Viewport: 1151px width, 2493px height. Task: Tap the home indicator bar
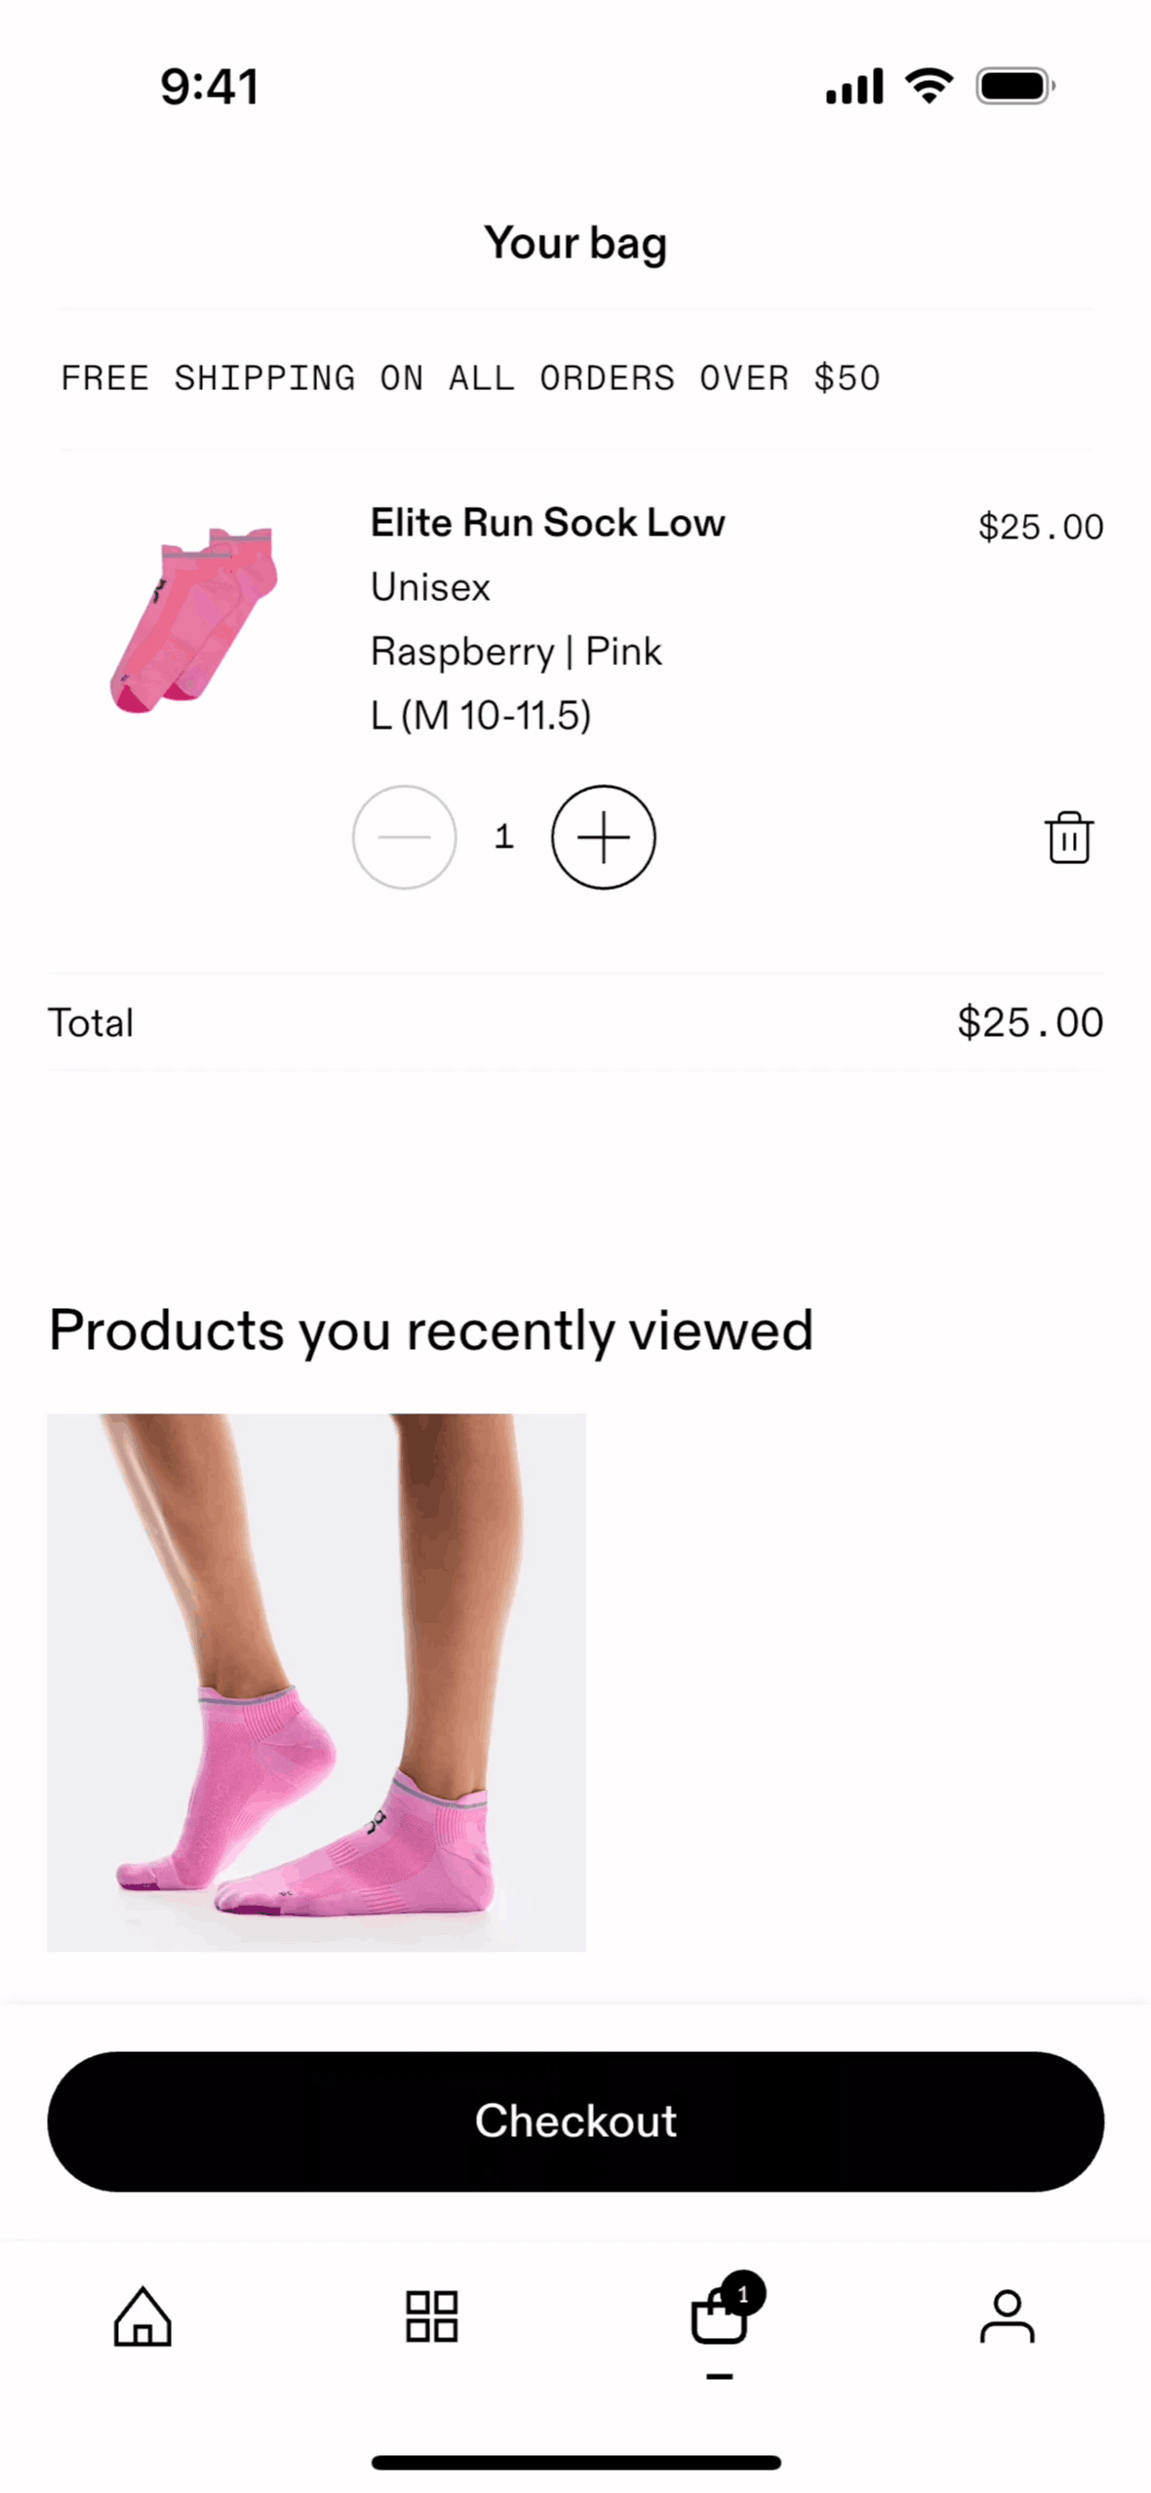pos(575,2462)
